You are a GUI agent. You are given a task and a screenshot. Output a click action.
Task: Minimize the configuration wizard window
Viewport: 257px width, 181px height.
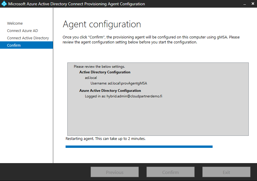[x=245, y=4]
